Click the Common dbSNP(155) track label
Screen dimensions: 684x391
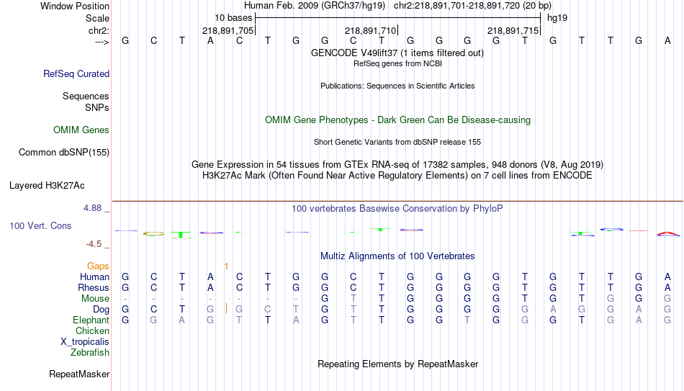(64, 153)
